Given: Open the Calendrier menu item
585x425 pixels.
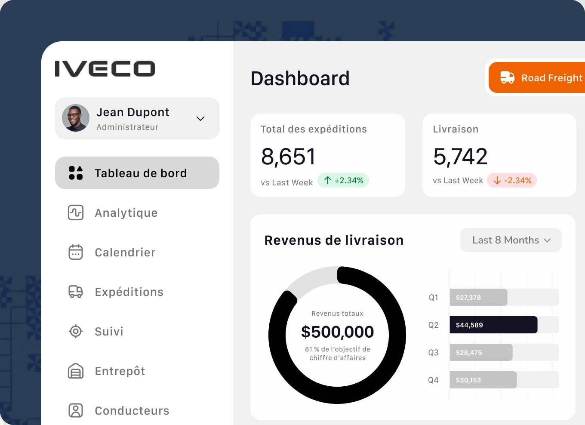Looking at the screenshot, I should 137,252.
